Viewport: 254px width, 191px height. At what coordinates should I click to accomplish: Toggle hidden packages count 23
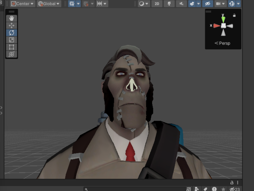click(235, 189)
